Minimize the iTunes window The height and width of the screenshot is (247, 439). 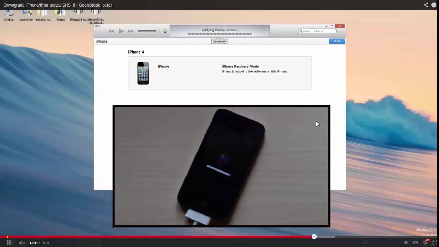click(x=326, y=26)
